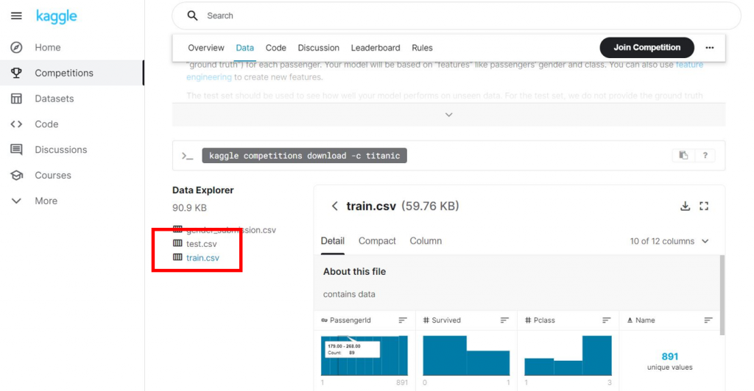Click the terminal prompt icon
Image resolution: width=754 pixels, height=391 pixels.
tap(187, 156)
